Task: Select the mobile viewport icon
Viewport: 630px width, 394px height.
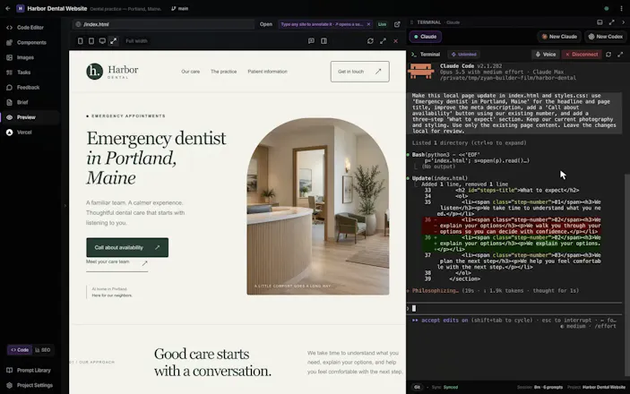Action: pos(81,41)
